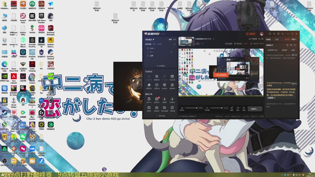Adjust the speaker volume slider
This screenshot has height=177, width=315.
pos(216,108)
